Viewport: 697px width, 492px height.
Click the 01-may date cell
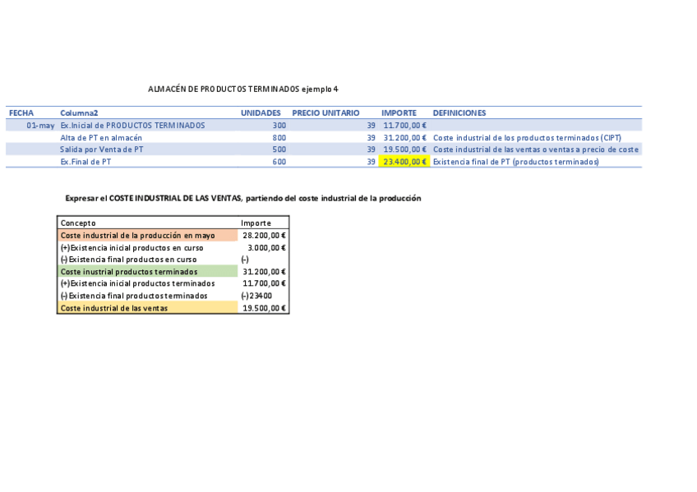[40, 125]
